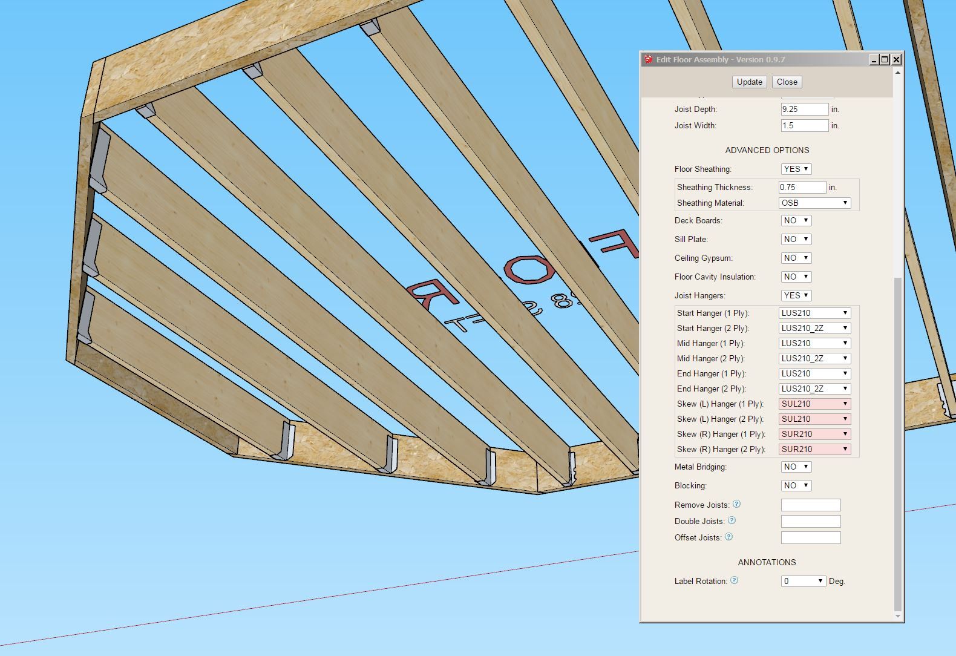Click the ANNOTATIONS heading text
Screen dimensions: 956x656
pos(767,562)
